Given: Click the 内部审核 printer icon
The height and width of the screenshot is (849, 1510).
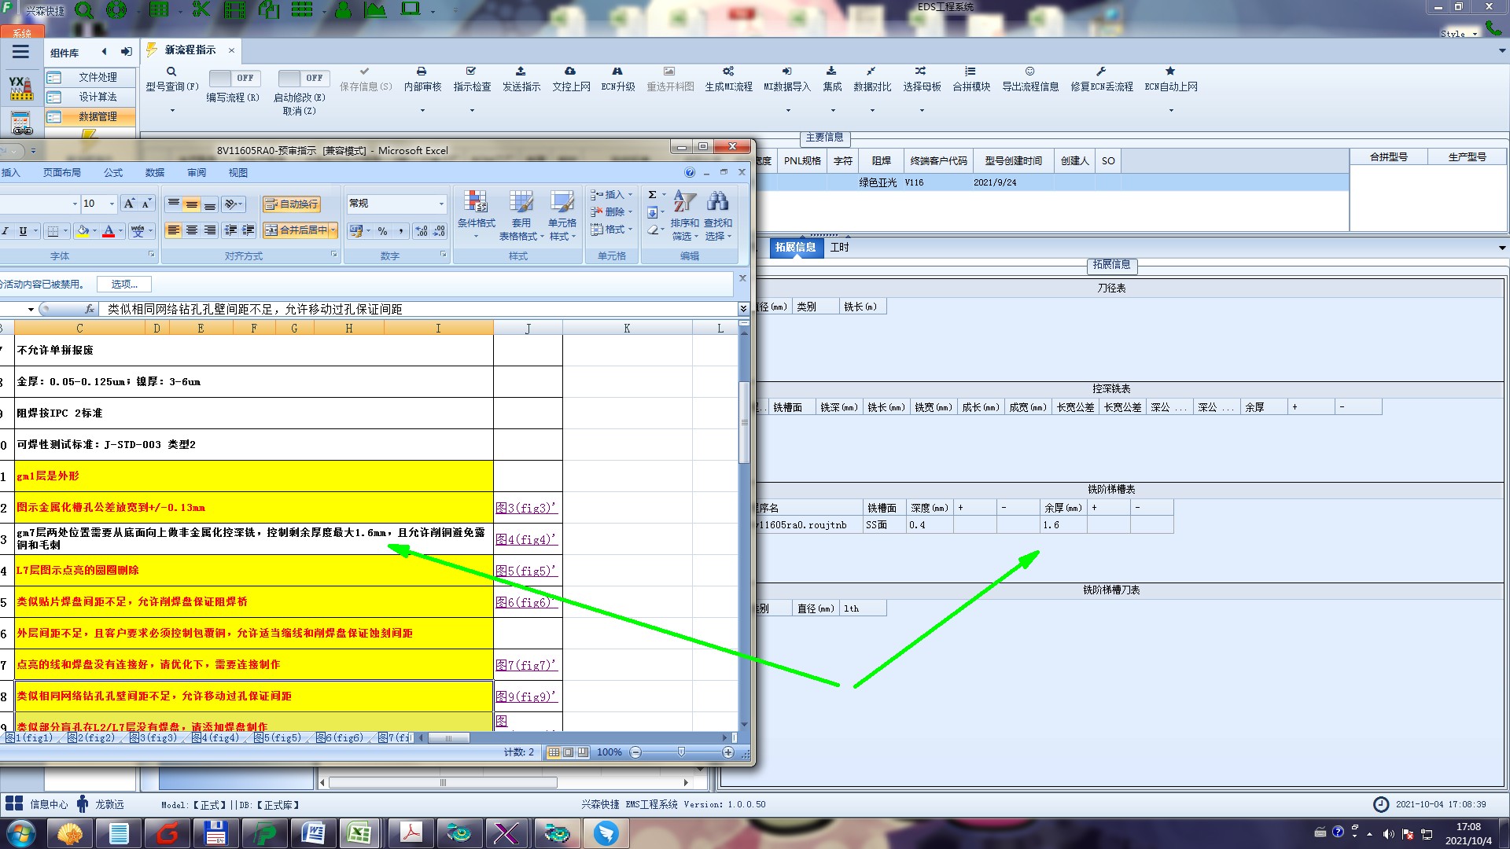Looking at the screenshot, I should [x=422, y=72].
